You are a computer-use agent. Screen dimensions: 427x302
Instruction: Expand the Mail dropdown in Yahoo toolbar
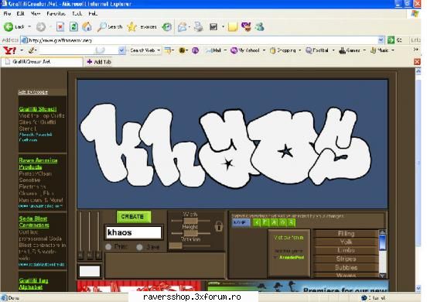(225, 50)
